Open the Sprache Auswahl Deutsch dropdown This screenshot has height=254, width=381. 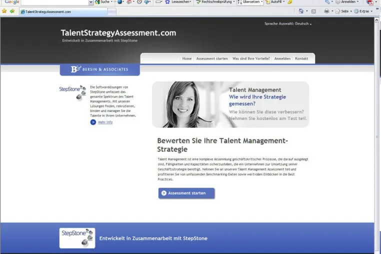click(288, 23)
